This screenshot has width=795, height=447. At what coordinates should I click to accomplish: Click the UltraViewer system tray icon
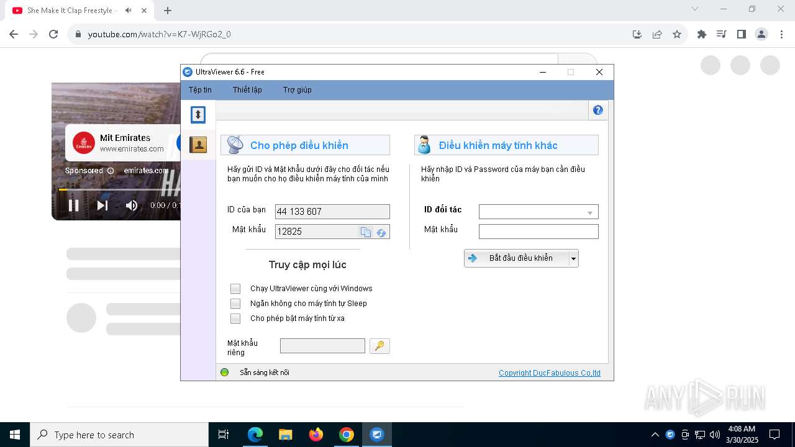(x=670, y=435)
